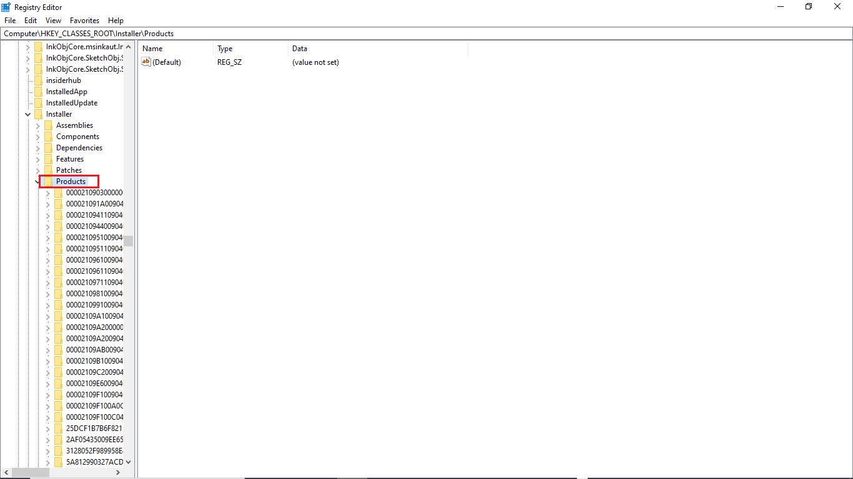
Task: Select the "00002109F100C04" key label
Action: coord(94,417)
